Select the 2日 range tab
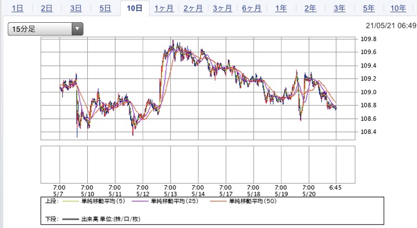 [47, 8]
